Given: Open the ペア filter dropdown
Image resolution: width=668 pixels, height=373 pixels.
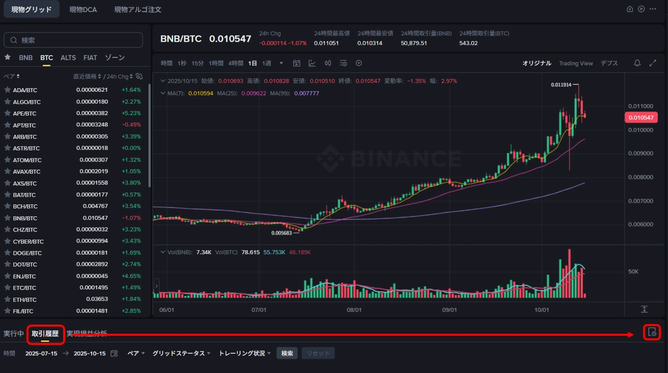Looking at the screenshot, I should 135,353.
